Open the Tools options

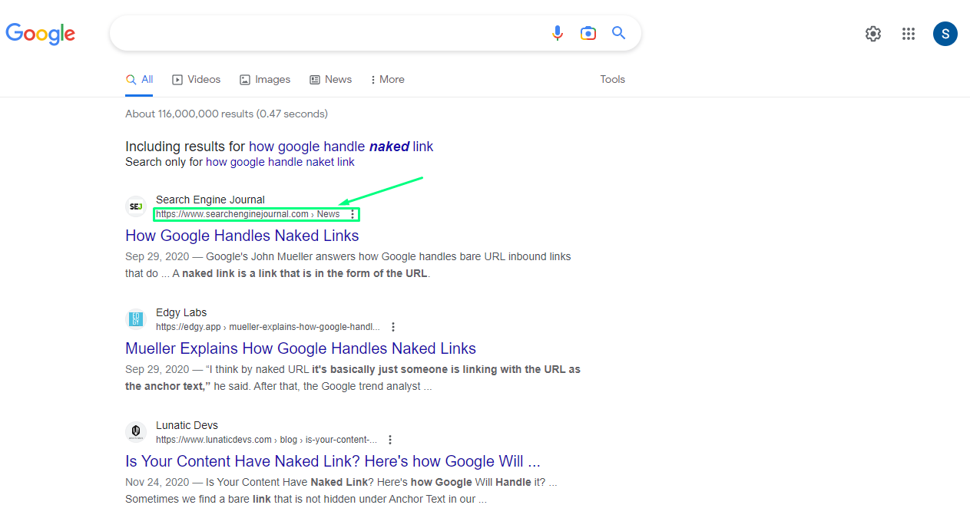pos(612,79)
